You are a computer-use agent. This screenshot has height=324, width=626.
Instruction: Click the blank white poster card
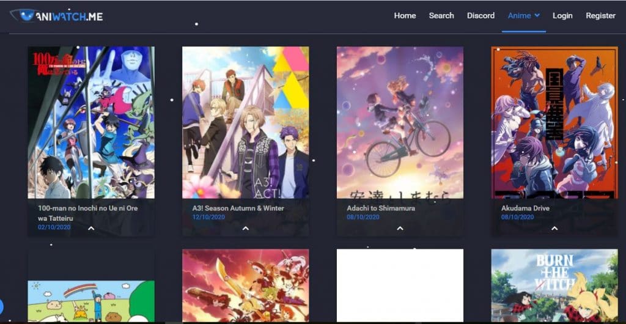pyautogui.click(x=400, y=285)
